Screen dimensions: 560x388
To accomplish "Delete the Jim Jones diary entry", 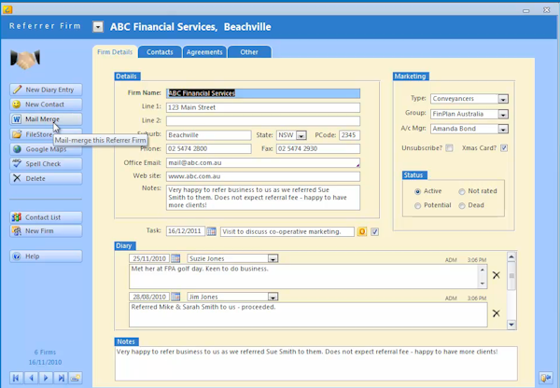I will click(496, 311).
